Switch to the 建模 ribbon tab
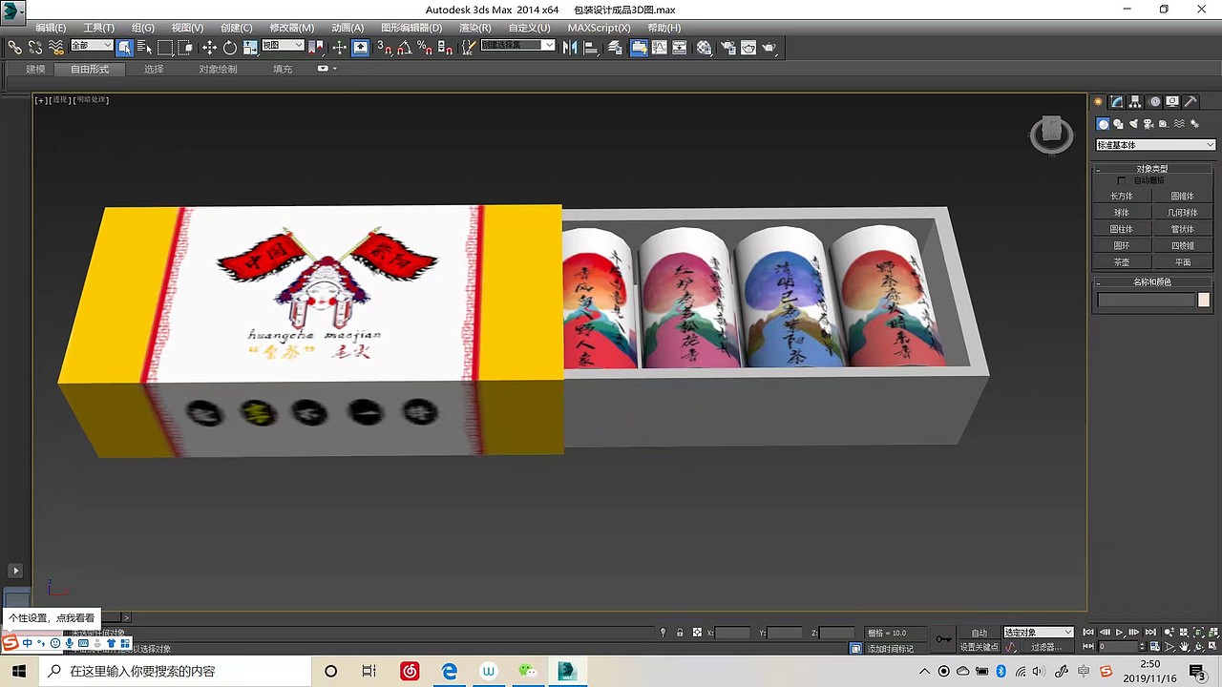The height and width of the screenshot is (687, 1222). pos(35,69)
